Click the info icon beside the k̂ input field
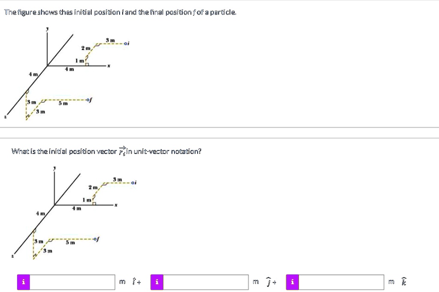The height and width of the screenshot is (292, 439). (x=292, y=282)
